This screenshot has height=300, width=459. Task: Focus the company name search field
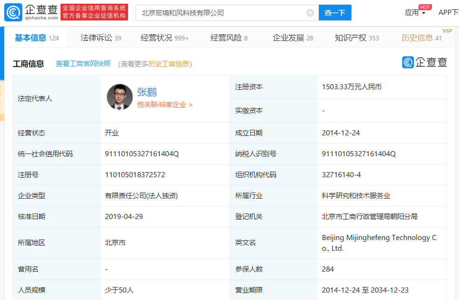tap(227, 13)
